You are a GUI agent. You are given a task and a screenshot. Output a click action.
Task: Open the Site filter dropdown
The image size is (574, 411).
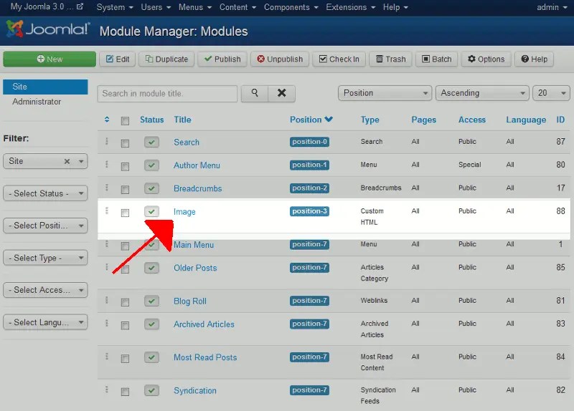(x=45, y=161)
